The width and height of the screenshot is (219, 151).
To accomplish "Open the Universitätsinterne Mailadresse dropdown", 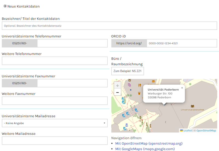I will tap(55, 123).
